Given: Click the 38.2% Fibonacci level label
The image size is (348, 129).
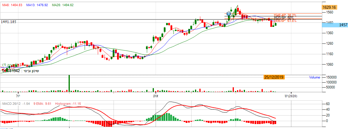Looking at the screenshot, I should pyautogui.click(x=285, y=15).
